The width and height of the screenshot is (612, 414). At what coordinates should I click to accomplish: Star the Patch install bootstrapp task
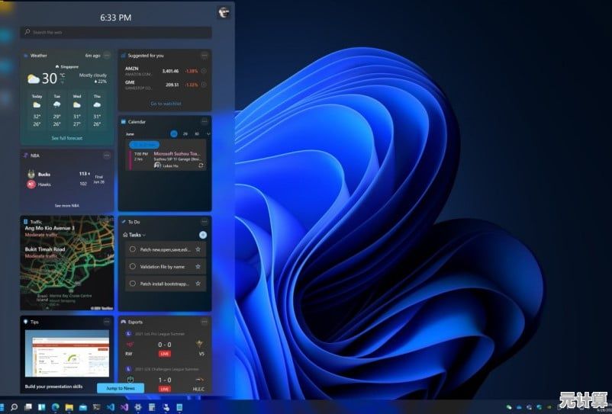(x=198, y=284)
